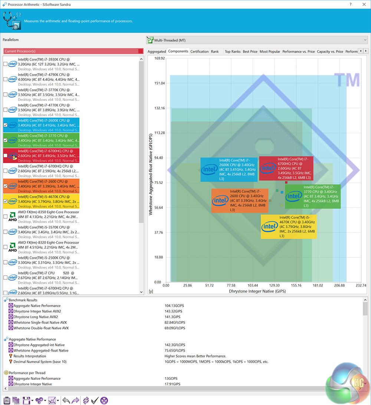Image resolution: width=371 pixels, height=405 pixels.
Task: Check the i7-3770K processor checkbox
Action: click(6, 95)
